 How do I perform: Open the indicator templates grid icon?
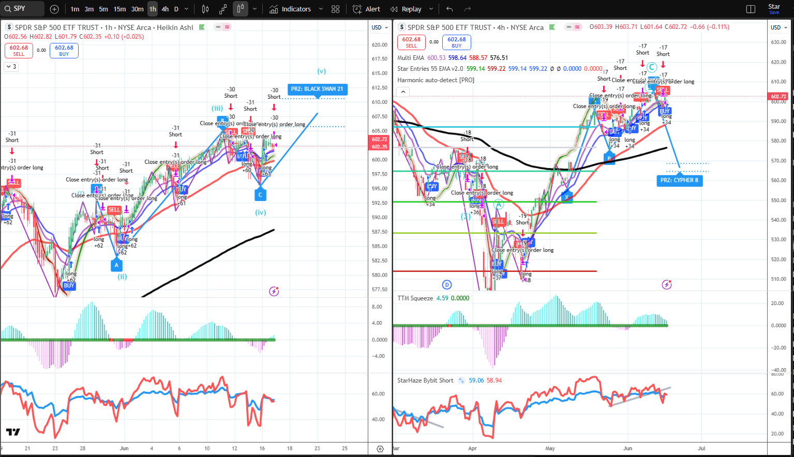pos(335,9)
